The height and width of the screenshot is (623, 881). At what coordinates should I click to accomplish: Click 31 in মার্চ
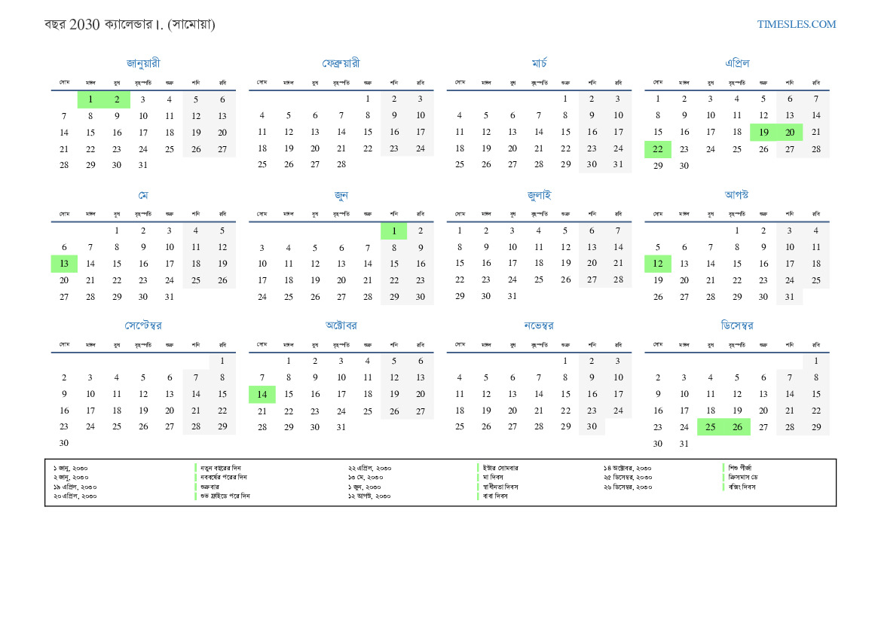pyautogui.click(x=618, y=164)
